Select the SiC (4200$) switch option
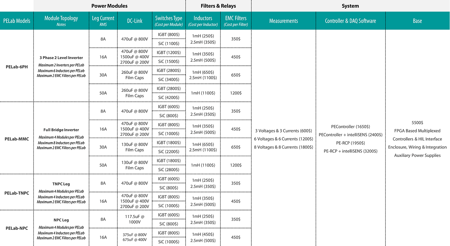450x246 pixels. click(x=169, y=97)
